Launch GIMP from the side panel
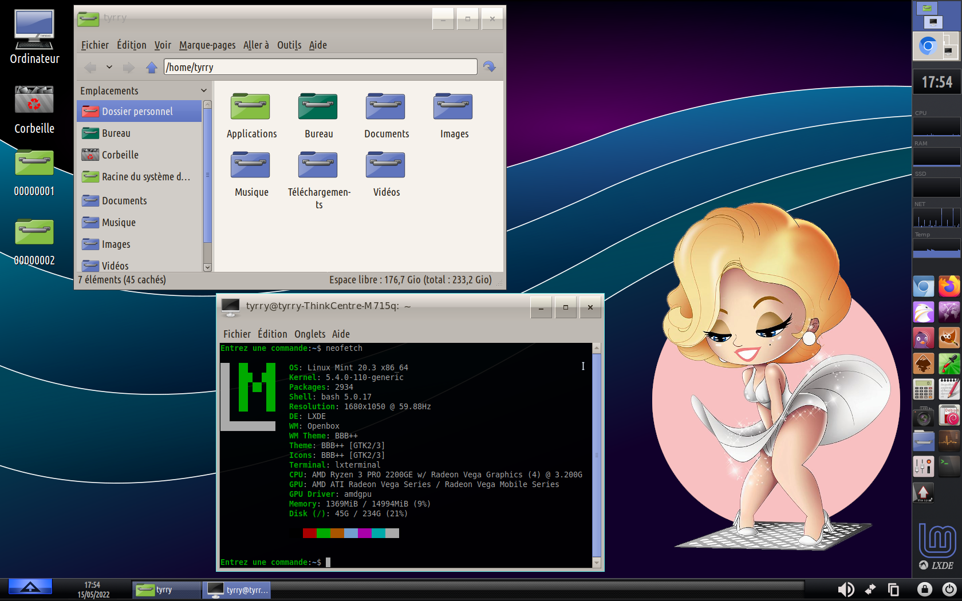 [949, 338]
